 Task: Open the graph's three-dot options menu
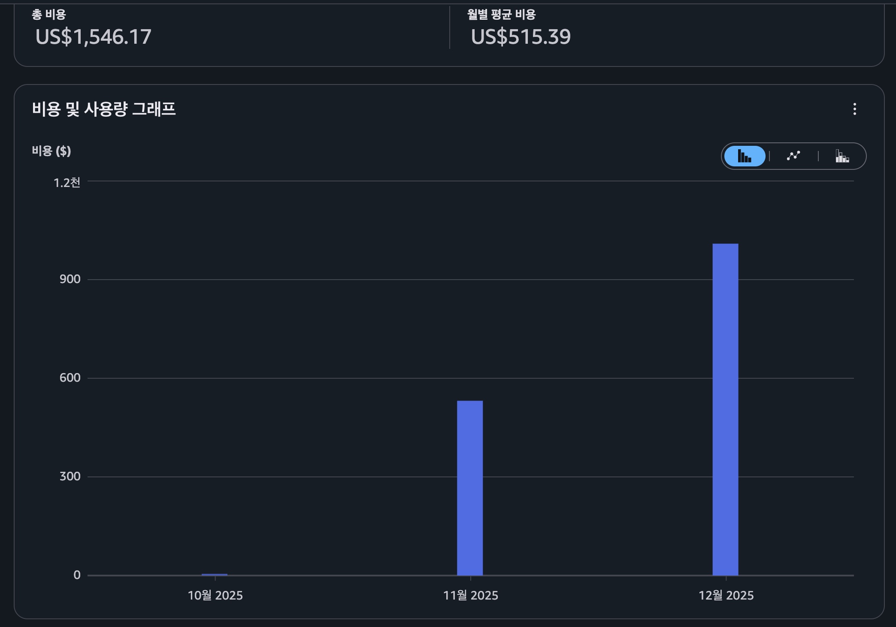854,109
